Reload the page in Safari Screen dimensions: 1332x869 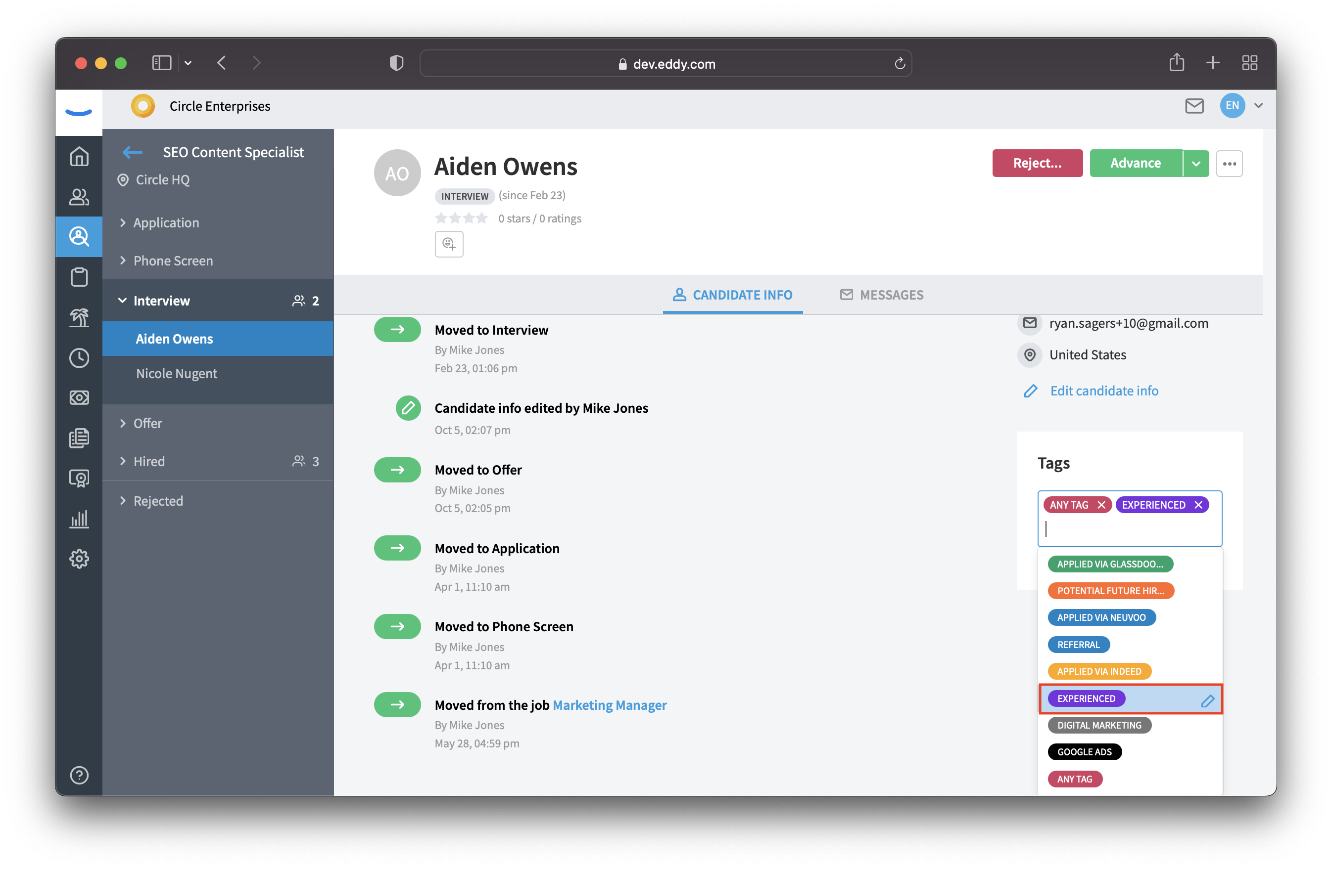(x=900, y=63)
